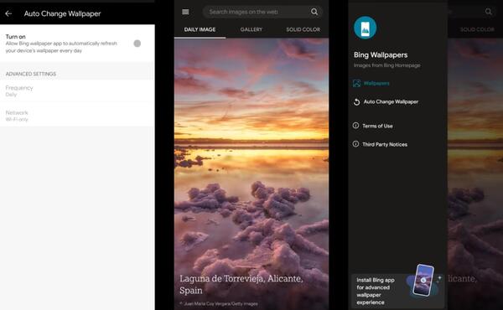Image resolution: width=503 pixels, height=310 pixels.
Task: Switch to the DAILY IMAGE tab
Action: coord(200,29)
